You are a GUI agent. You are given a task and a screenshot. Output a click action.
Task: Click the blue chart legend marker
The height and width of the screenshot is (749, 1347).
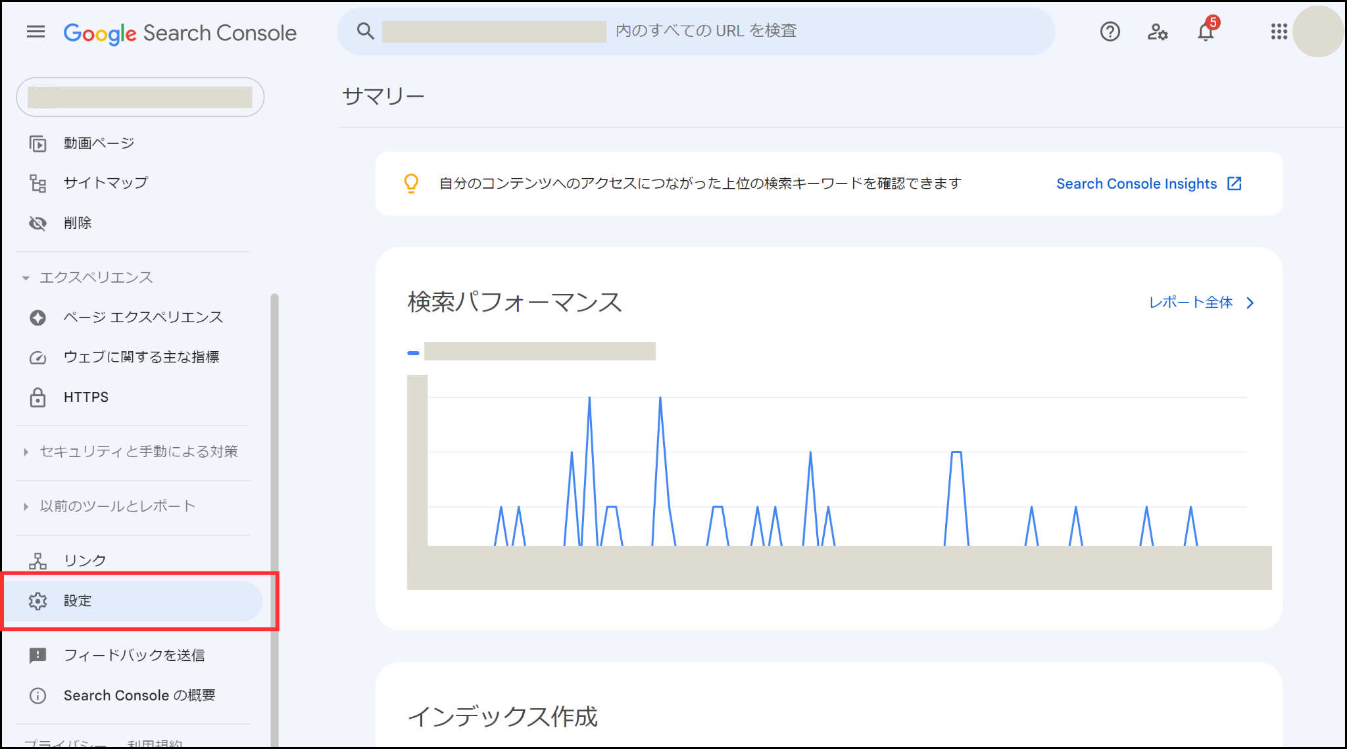point(413,353)
